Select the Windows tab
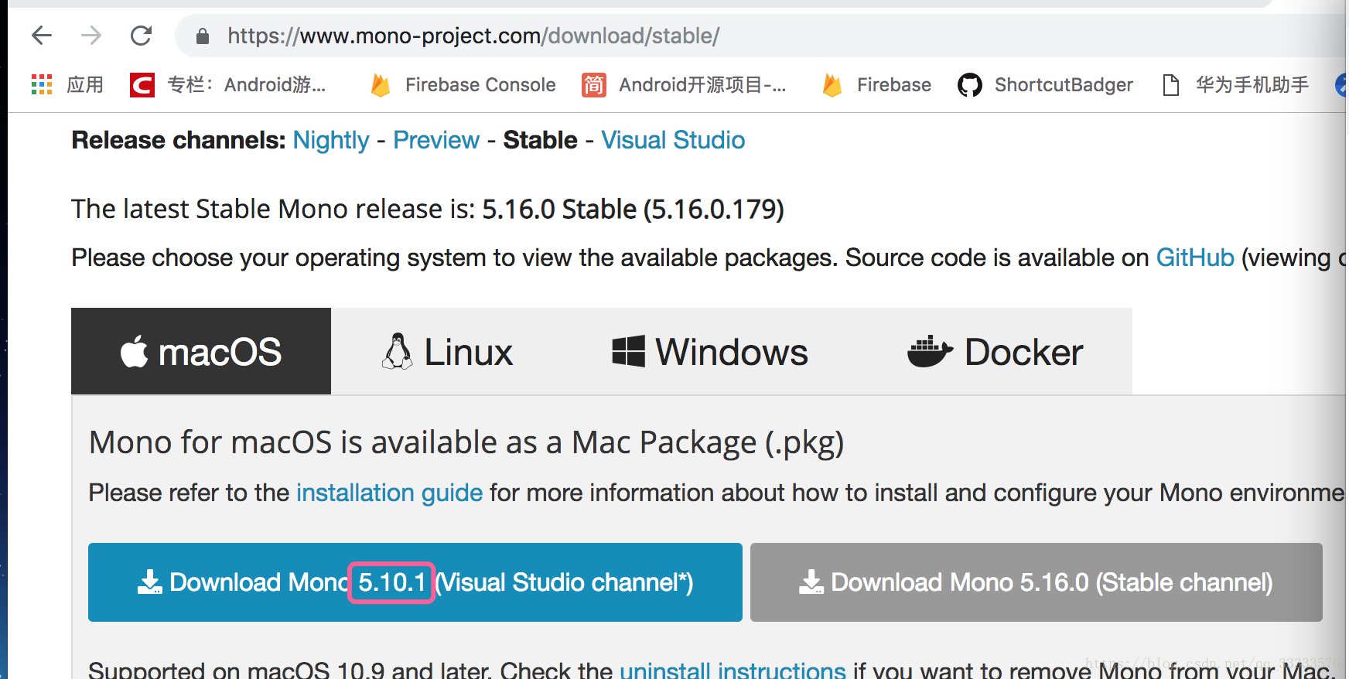Viewport: 1349px width, 679px height. [709, 351]
